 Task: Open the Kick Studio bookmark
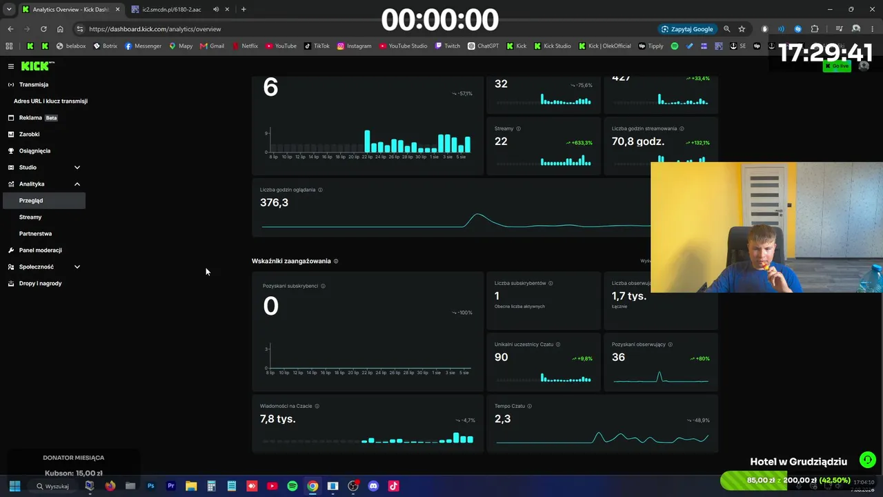(552, 46)
